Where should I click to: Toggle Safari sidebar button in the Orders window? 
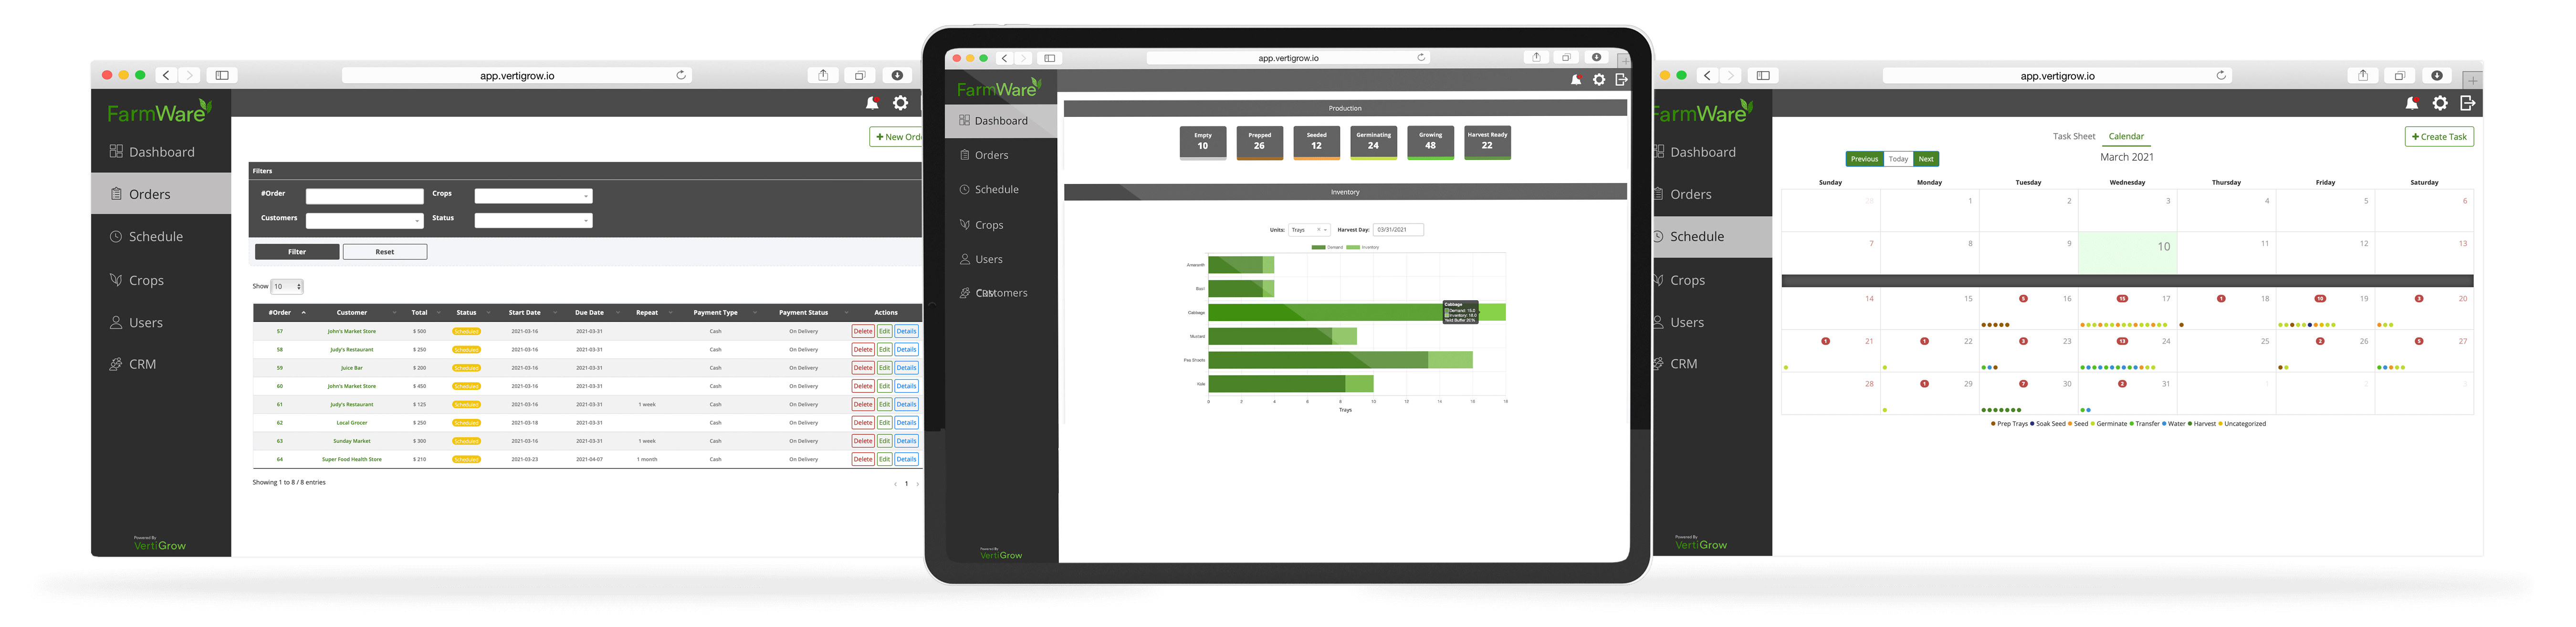pyautogui.click(x=222, y=75)
